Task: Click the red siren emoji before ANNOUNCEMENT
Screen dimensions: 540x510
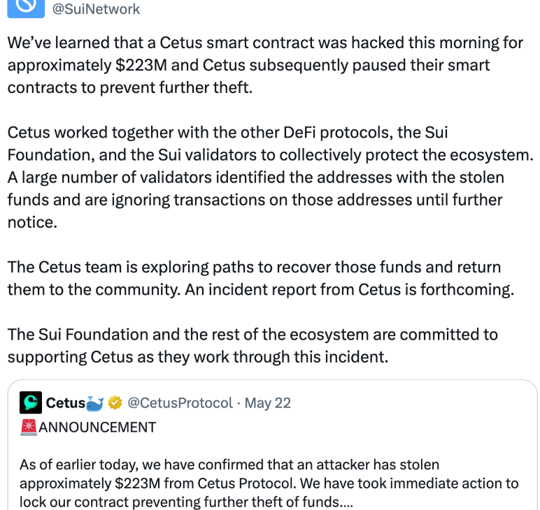Action: pyautogui.click(x=29, y=427)
